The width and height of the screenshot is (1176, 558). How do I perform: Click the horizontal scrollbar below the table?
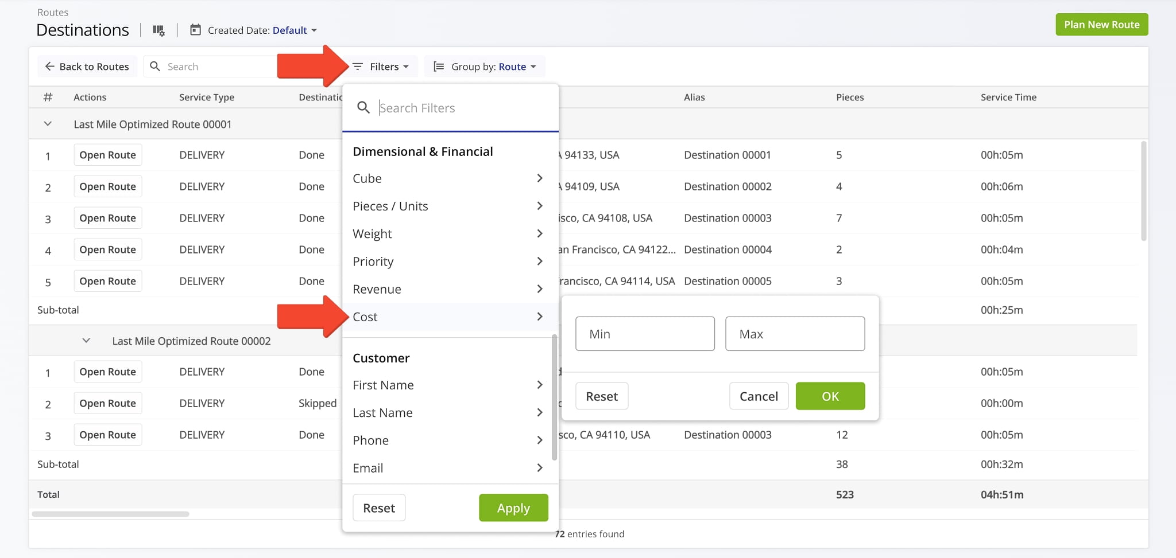111,514
